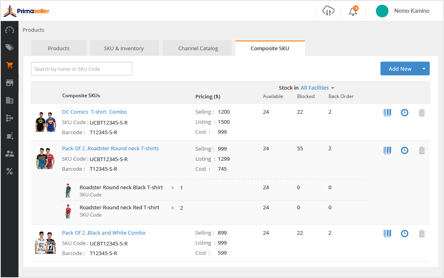Click the Back Order column header
The width and height of the screenshot is (444, 278).
pos(341,96)
